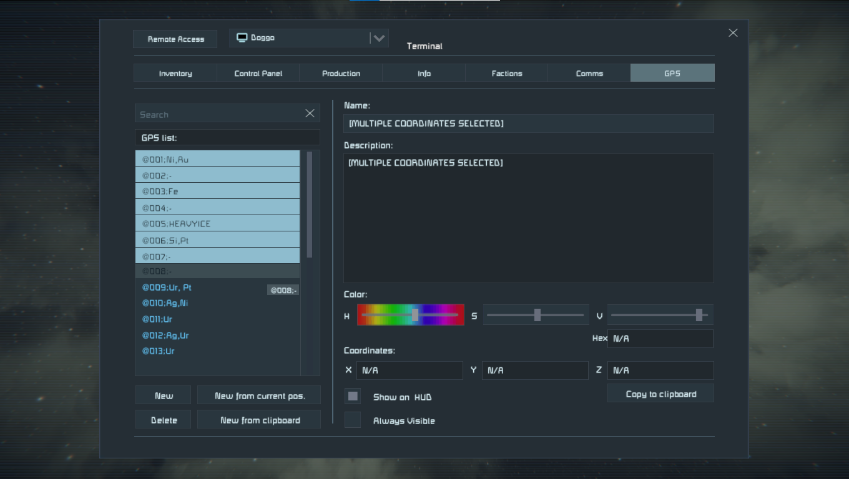Go to the Production tab
This screenshot has height=479, width=849.
pos(341,74)
